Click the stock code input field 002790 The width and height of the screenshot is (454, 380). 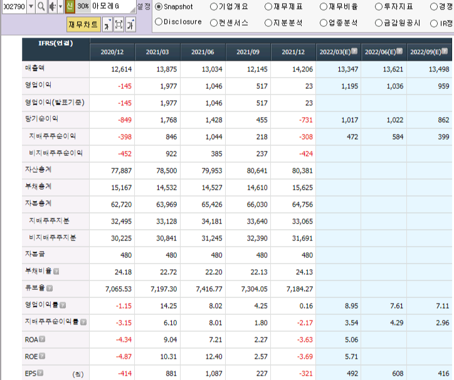[x=14, y=6]
